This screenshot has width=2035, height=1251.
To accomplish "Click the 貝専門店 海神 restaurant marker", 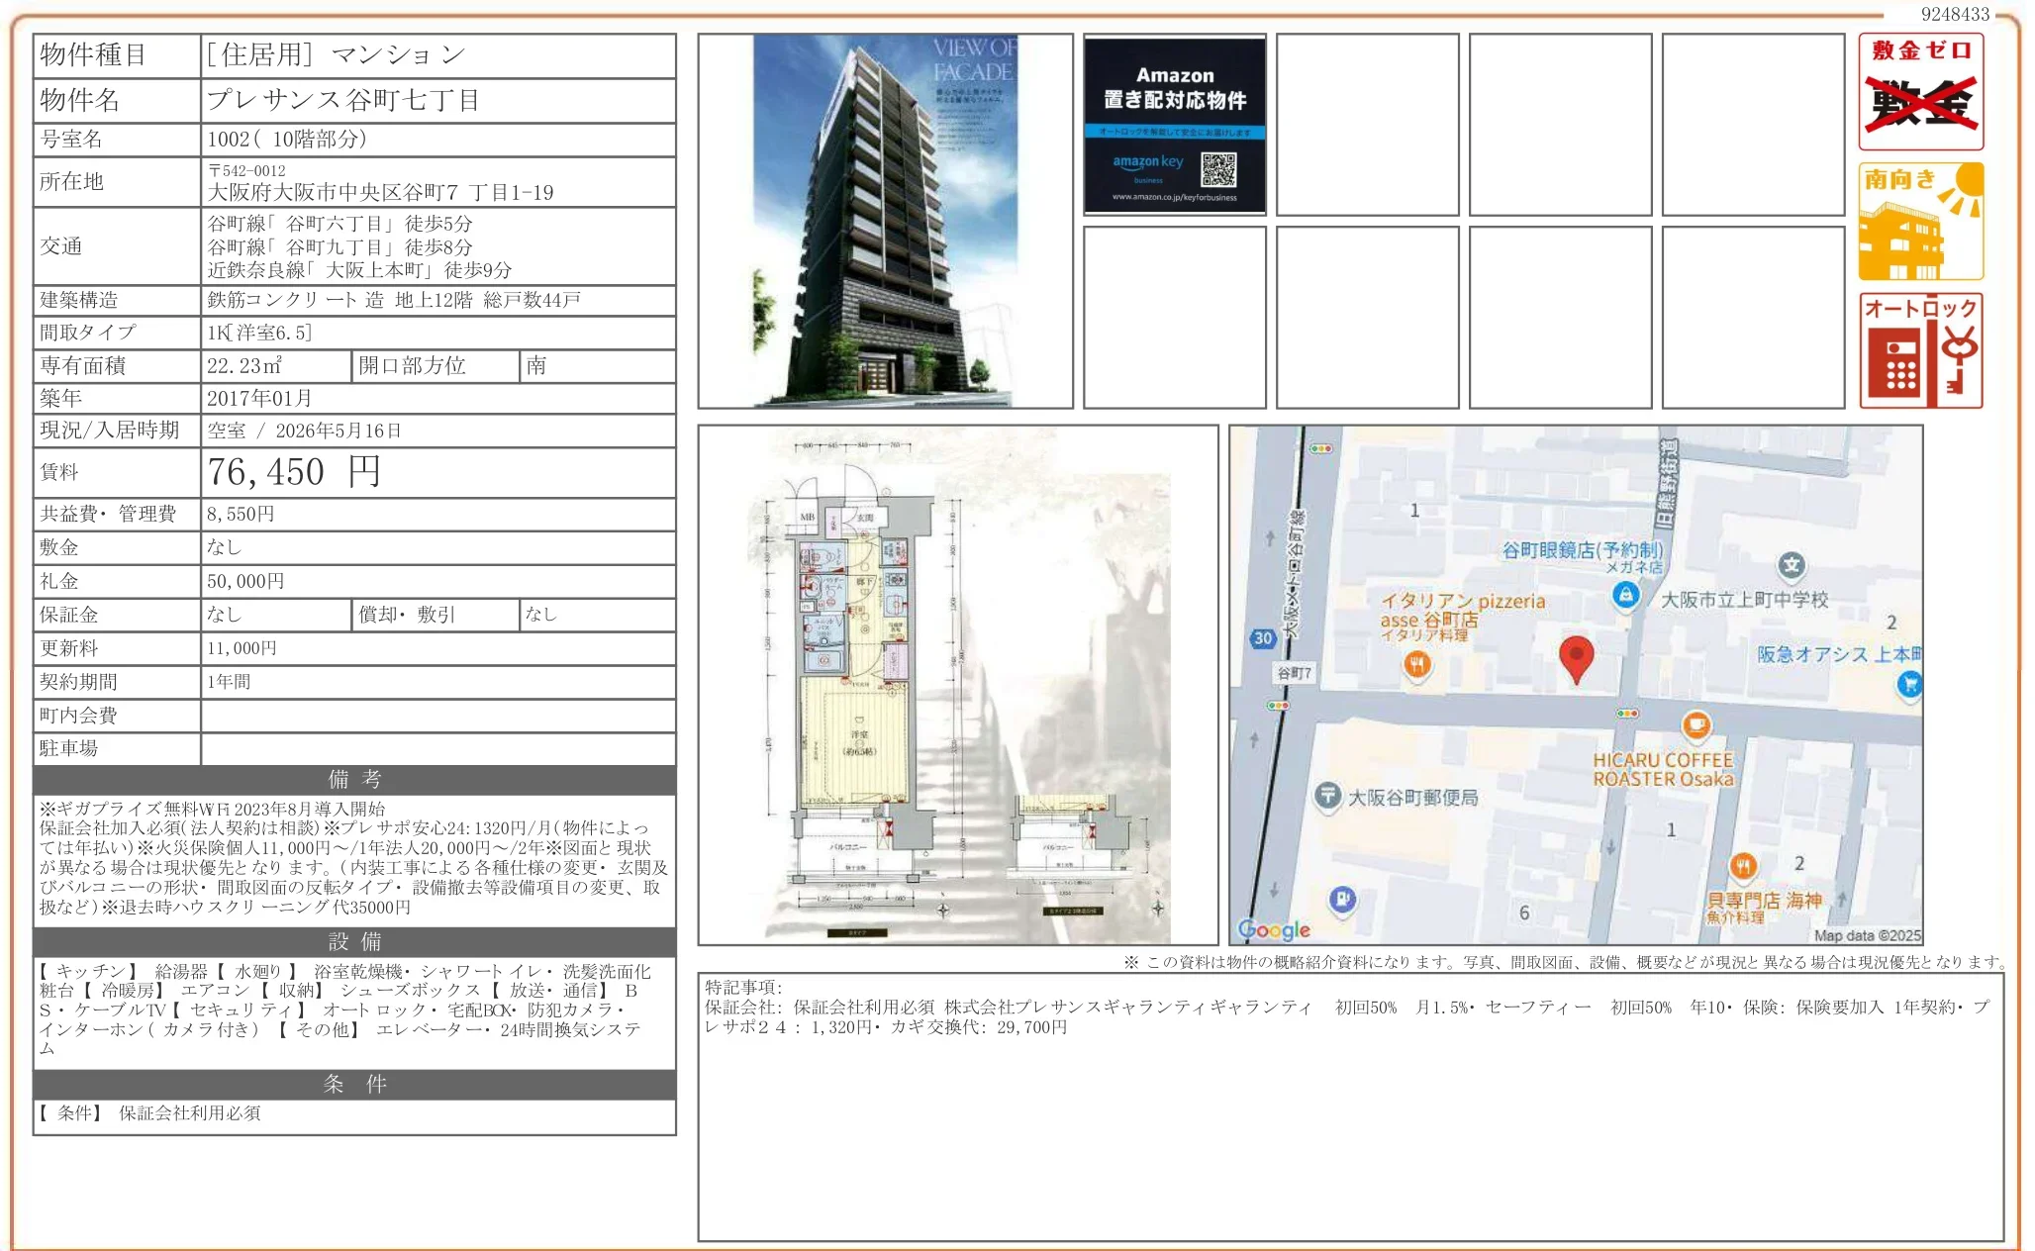I will [x=1743, y=867].
